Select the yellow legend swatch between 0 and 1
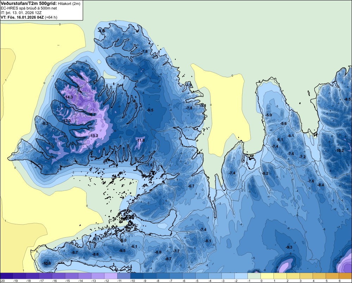The width and height of the screenshot is (352, 283). coord(267,276)
